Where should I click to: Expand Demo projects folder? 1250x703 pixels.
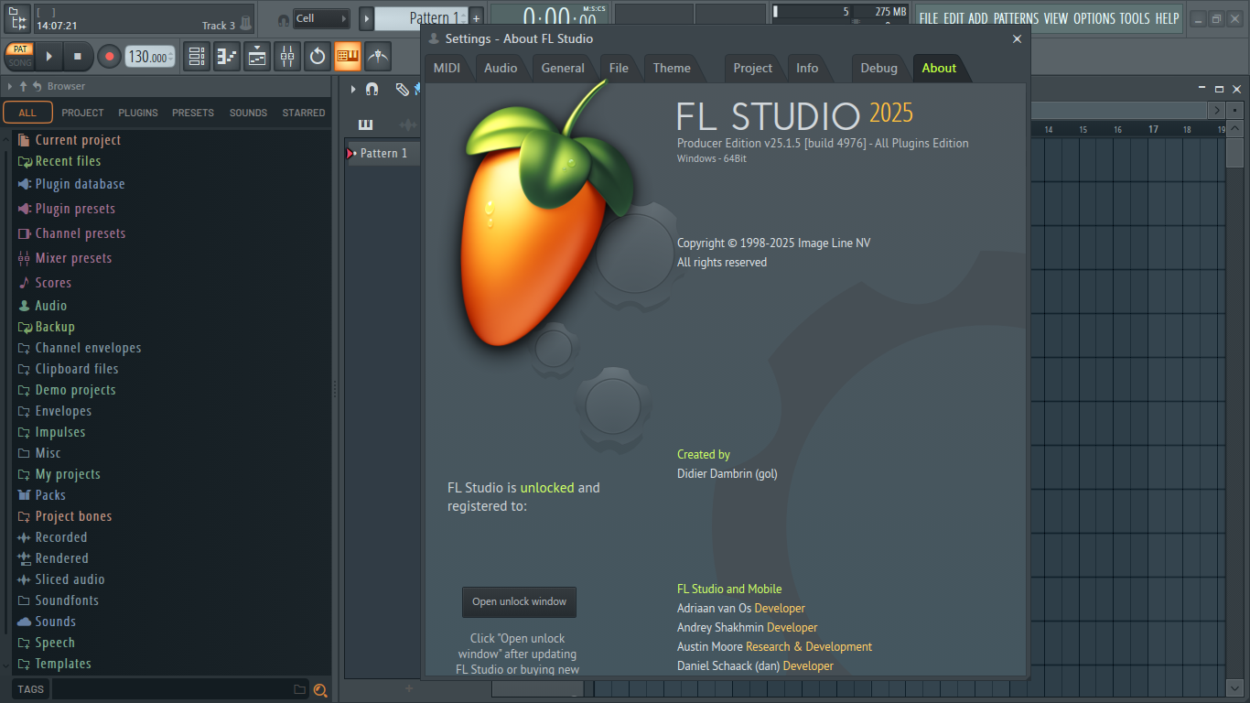[x=67, y=390]
